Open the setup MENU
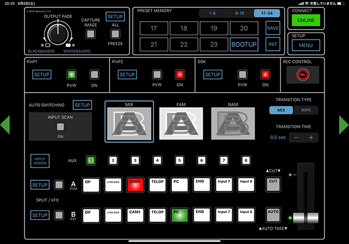 [x=305, y=45]
